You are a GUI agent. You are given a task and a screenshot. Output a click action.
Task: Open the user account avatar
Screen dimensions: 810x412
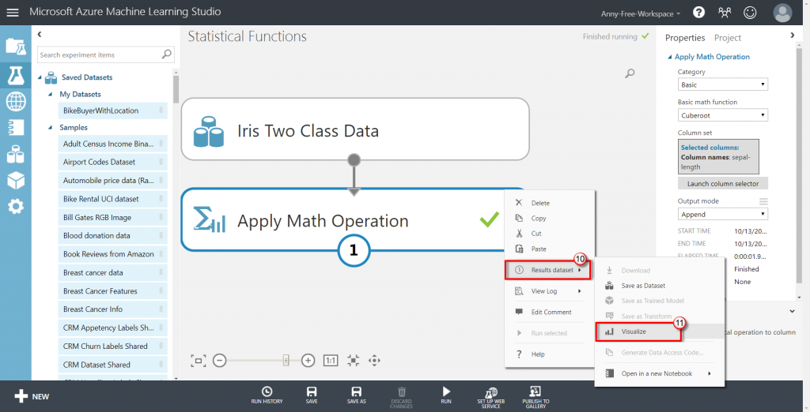click(x=782, y=13)
